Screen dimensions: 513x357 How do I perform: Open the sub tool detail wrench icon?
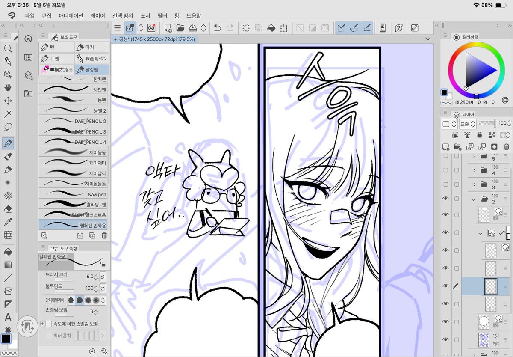104,351
